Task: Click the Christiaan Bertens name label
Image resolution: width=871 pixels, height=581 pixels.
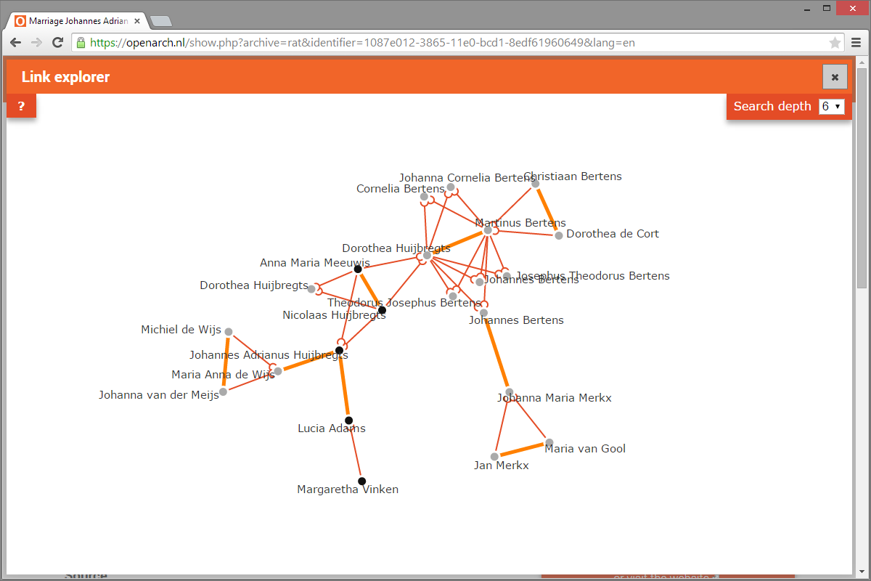Action: tap(573, 176)
